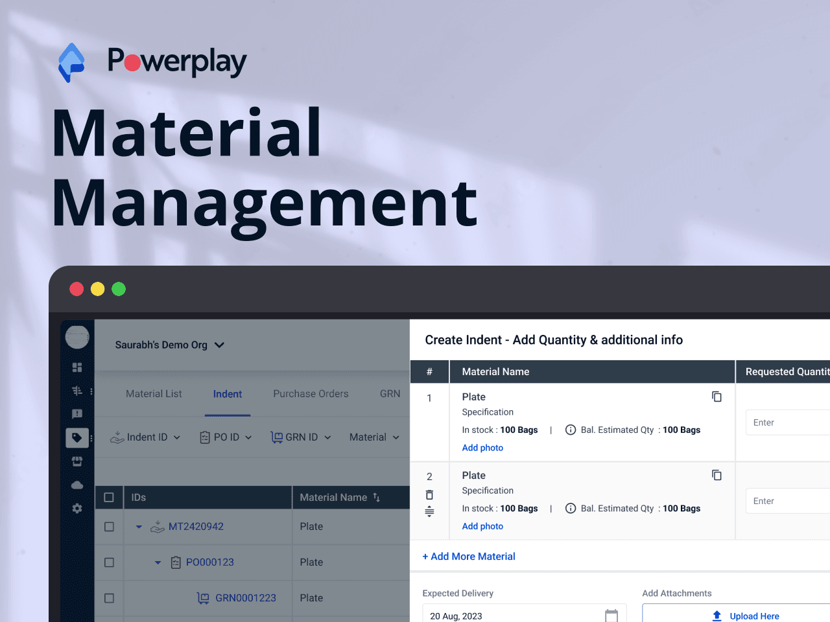830x622 pixels.
Task: Open the task schedule icon in sidebar
Action: pos(77,391)
